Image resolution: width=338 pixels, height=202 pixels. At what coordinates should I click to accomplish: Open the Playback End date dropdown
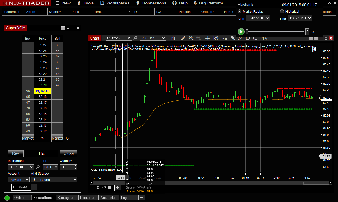[300, 18]
